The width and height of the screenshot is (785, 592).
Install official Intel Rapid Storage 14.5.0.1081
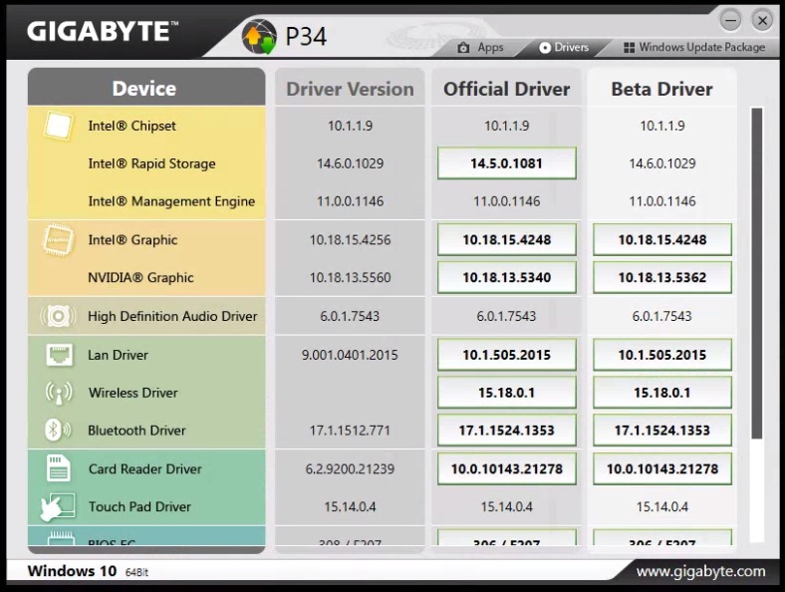pyautogui.click(x=507, y=163)
